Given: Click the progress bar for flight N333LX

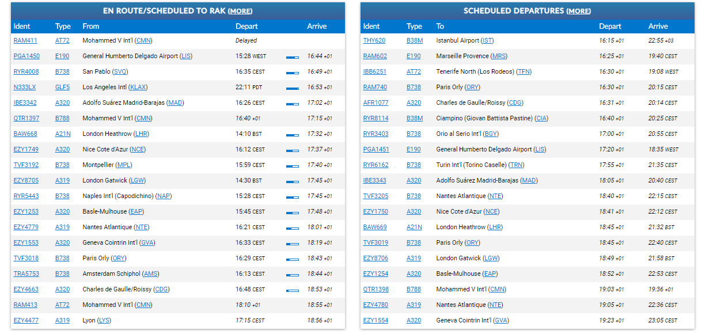Looking at the screenshot, I should coord(293,88).
